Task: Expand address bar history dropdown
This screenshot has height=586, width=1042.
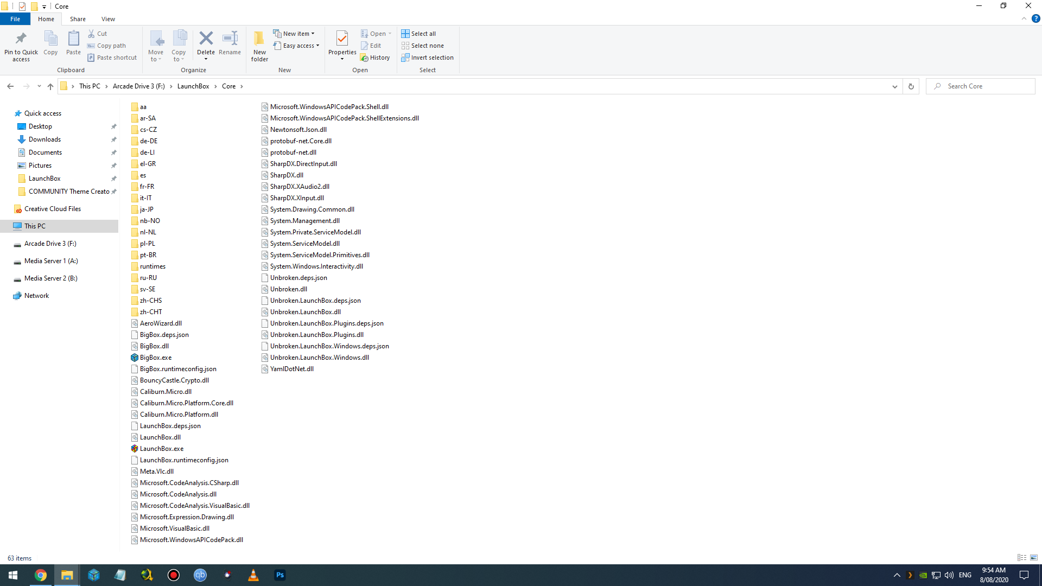Action: pos(895,86)
